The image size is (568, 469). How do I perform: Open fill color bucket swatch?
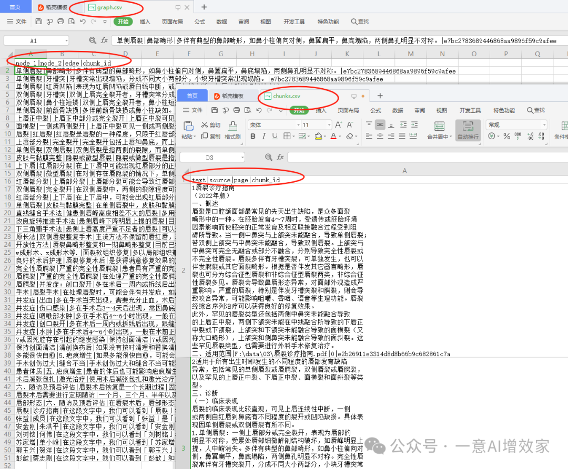pyautogui.click(x=318, y=137)
